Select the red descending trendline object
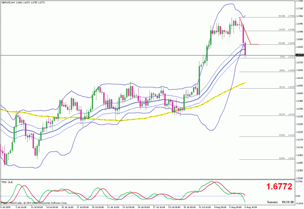Image resolution: width=304 pixels, height=209 pixels. click(245, 31)
